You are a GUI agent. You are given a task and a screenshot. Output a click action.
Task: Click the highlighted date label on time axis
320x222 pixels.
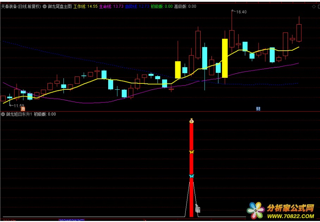[72, 221]
